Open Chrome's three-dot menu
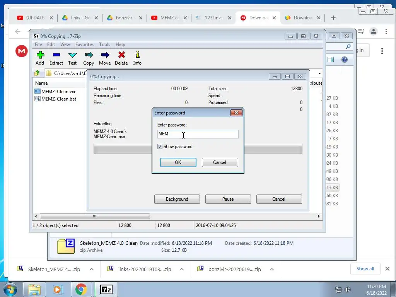 coord(386,31)
